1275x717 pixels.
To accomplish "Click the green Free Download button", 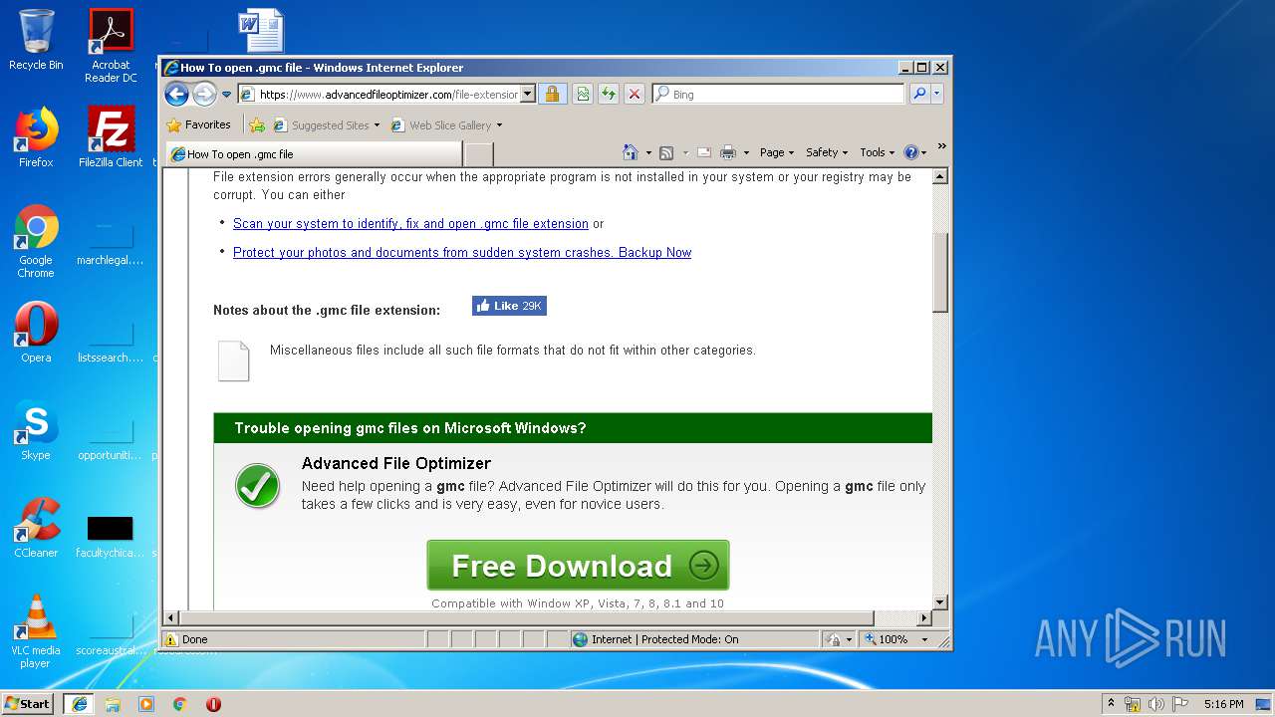I will [x=578, y=566].
